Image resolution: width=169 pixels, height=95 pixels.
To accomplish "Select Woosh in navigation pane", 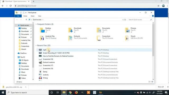I will [24, 49].
